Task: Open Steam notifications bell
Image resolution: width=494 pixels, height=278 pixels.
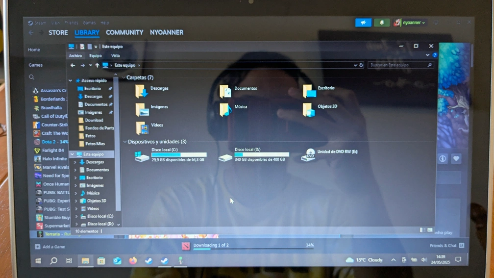Action: [x=381, y=23]
